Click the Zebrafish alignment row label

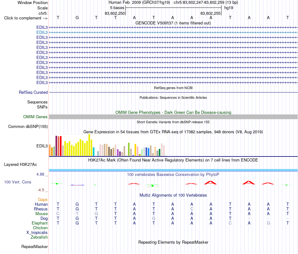(39, 237)
